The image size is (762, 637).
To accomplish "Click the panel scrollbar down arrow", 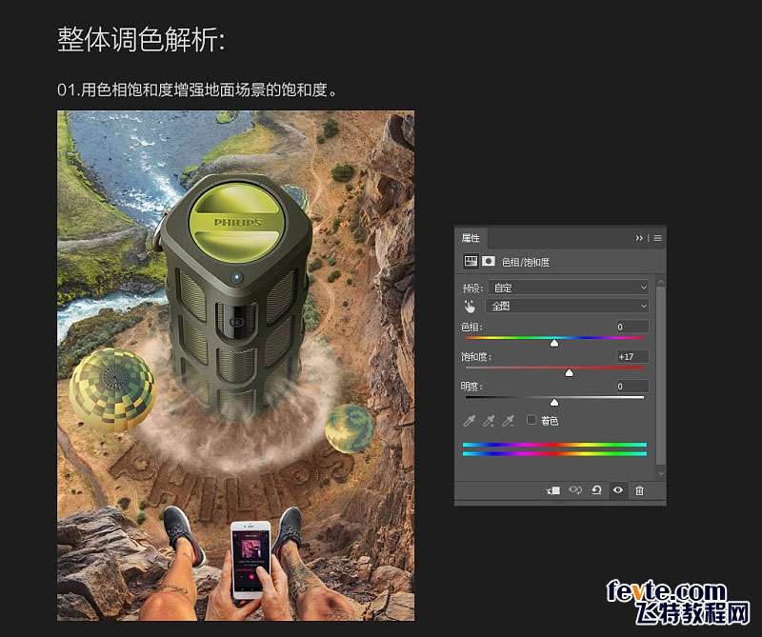I will coord(660,473).
